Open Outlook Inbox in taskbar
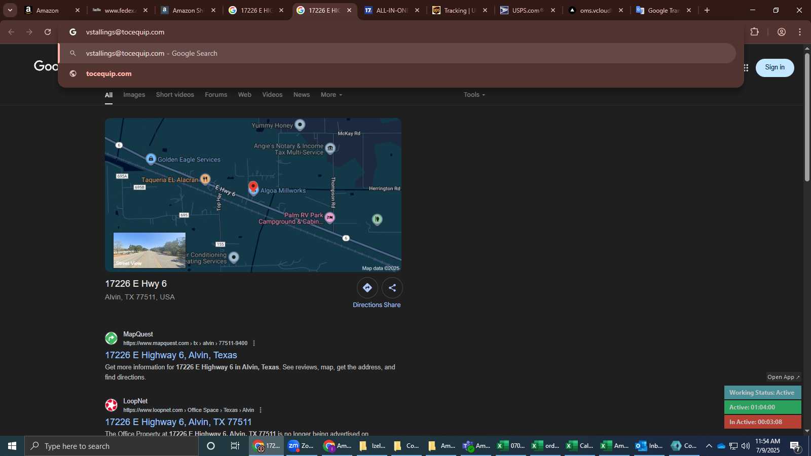Viewport: 811px width, 456px height. click(x=649, y=446)
